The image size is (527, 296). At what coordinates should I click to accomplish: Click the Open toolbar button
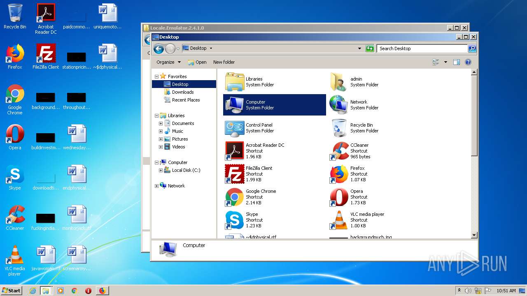[x=197, y=62]
